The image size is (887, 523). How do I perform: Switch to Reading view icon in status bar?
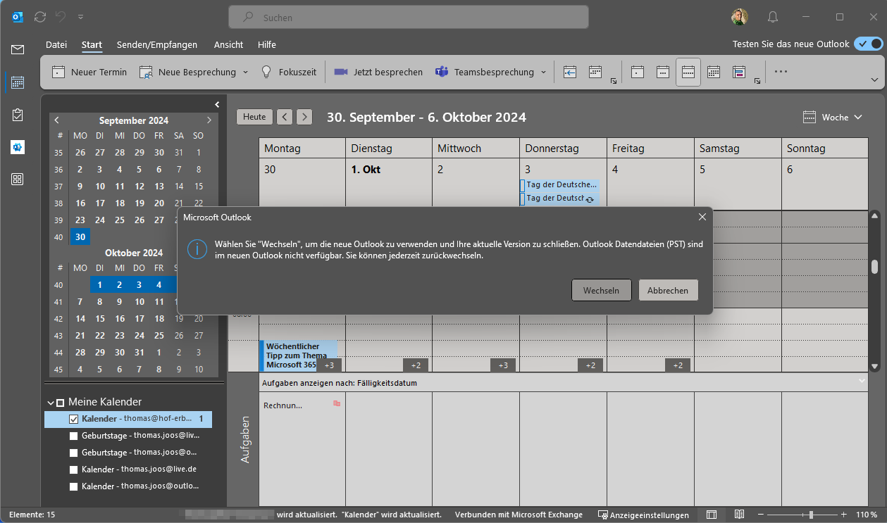[739, 515]
